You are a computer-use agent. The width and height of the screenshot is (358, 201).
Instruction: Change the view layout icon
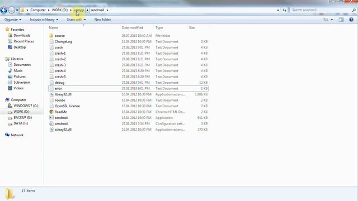pos(326,20)
